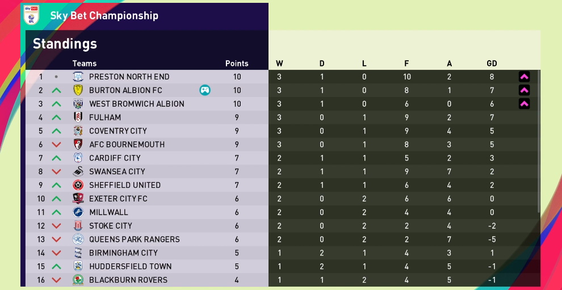Click the GD column header

pos(492,64)
